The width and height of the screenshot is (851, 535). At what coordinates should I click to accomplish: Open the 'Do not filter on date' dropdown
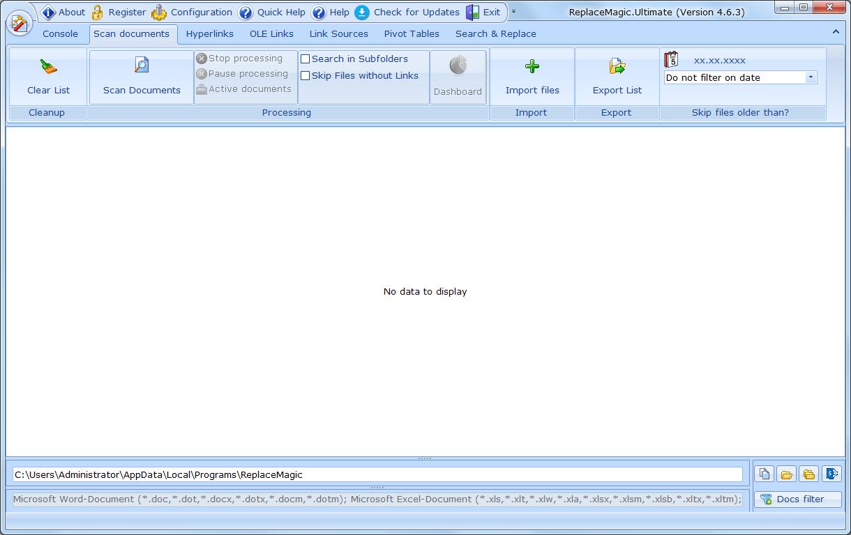click(811, 77)
